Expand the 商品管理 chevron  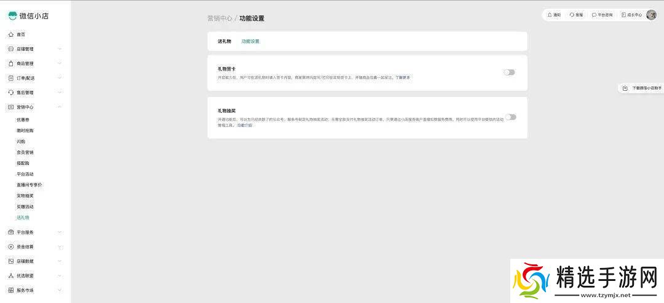(60, 63)
